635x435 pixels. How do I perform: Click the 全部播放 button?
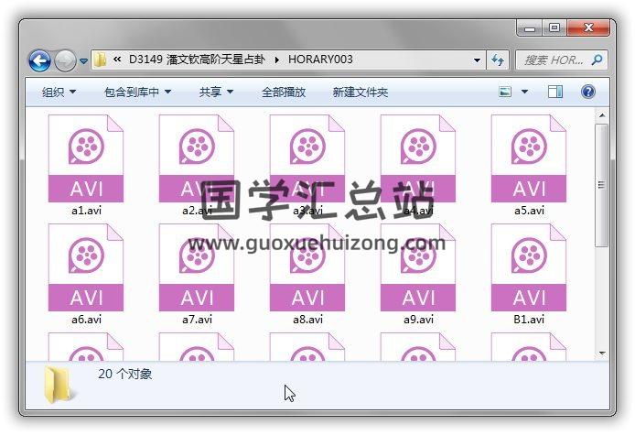coord(284,92)
